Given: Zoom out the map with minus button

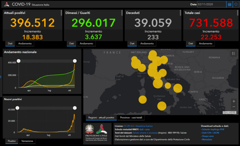Looking at the screenshot, I should (x=234, y=106).
